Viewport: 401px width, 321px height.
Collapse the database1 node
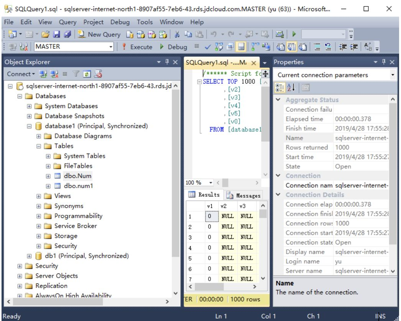coord(29,126)
